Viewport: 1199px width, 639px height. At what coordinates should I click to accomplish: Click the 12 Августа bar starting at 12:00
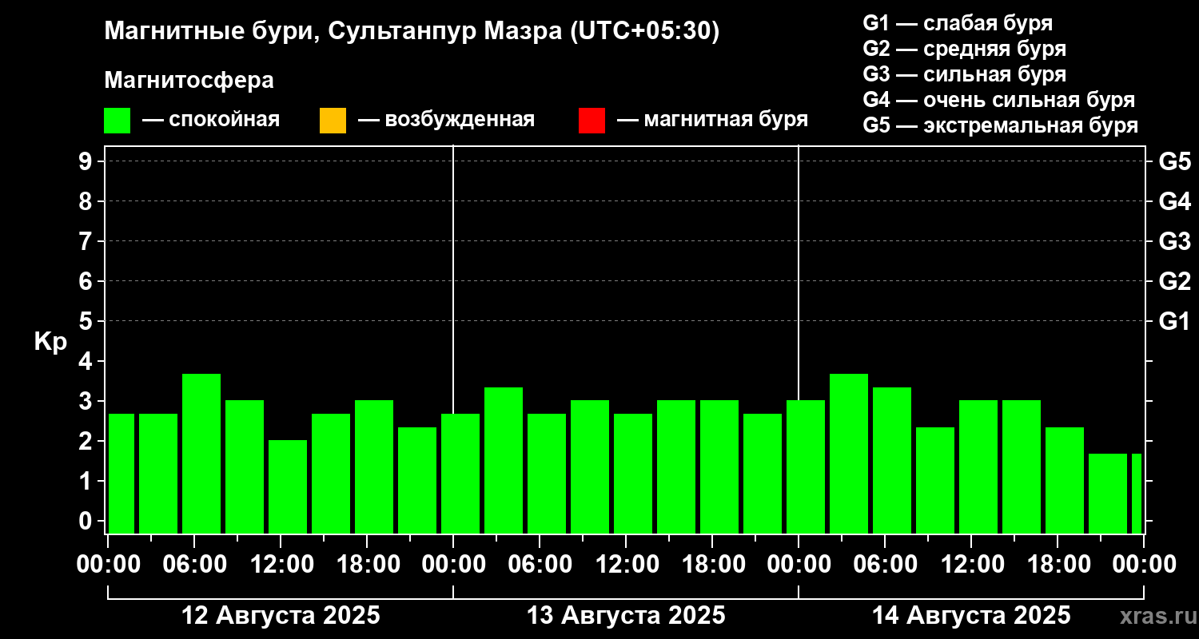pos(288,486)
